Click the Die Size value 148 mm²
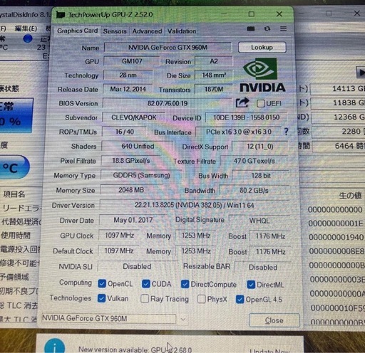Viewport: 365px width, 353px height. [214, 75]
